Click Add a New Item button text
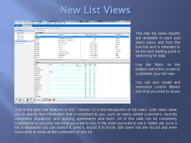Screen dimensions: 191x143 pos(57,28)
